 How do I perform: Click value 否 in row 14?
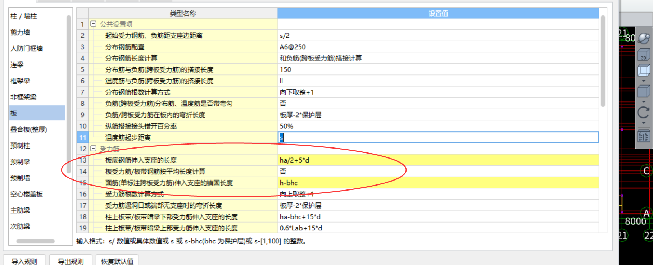coord(283,172)
